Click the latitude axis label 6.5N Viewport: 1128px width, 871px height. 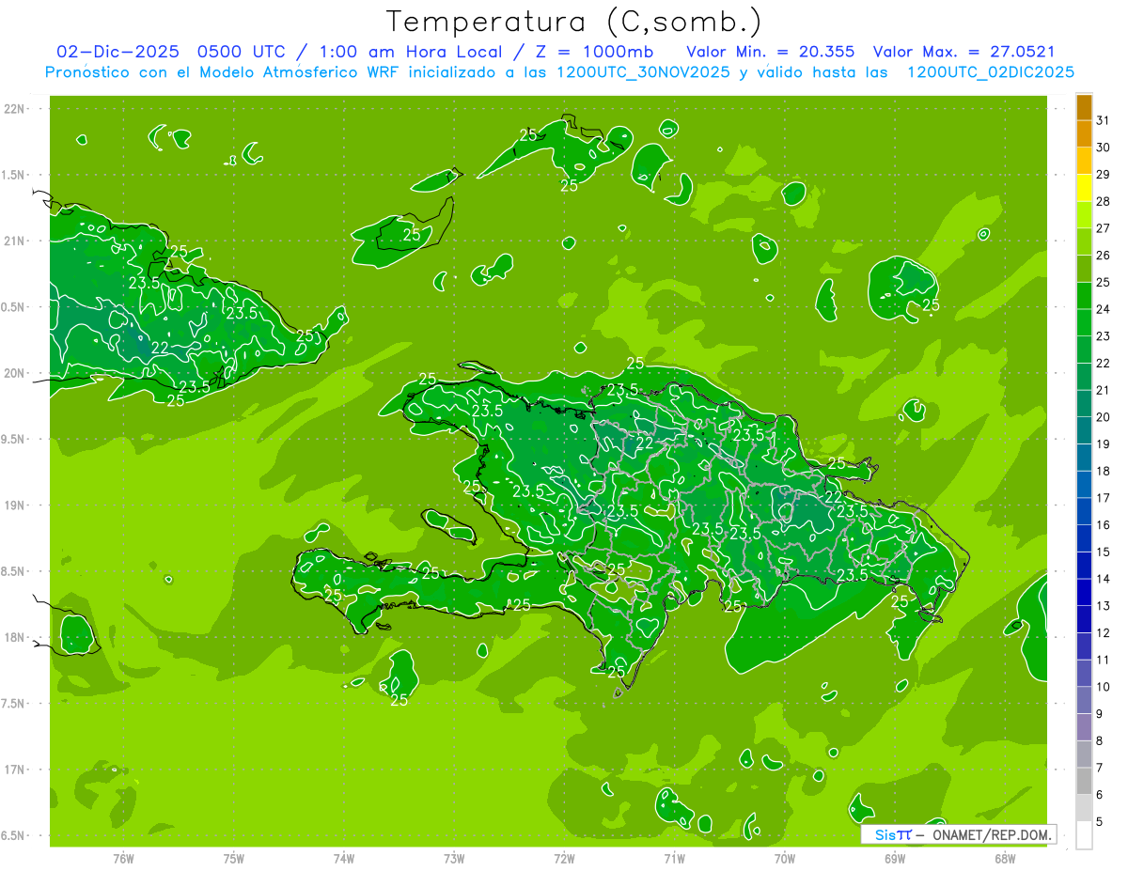point(12,835)
